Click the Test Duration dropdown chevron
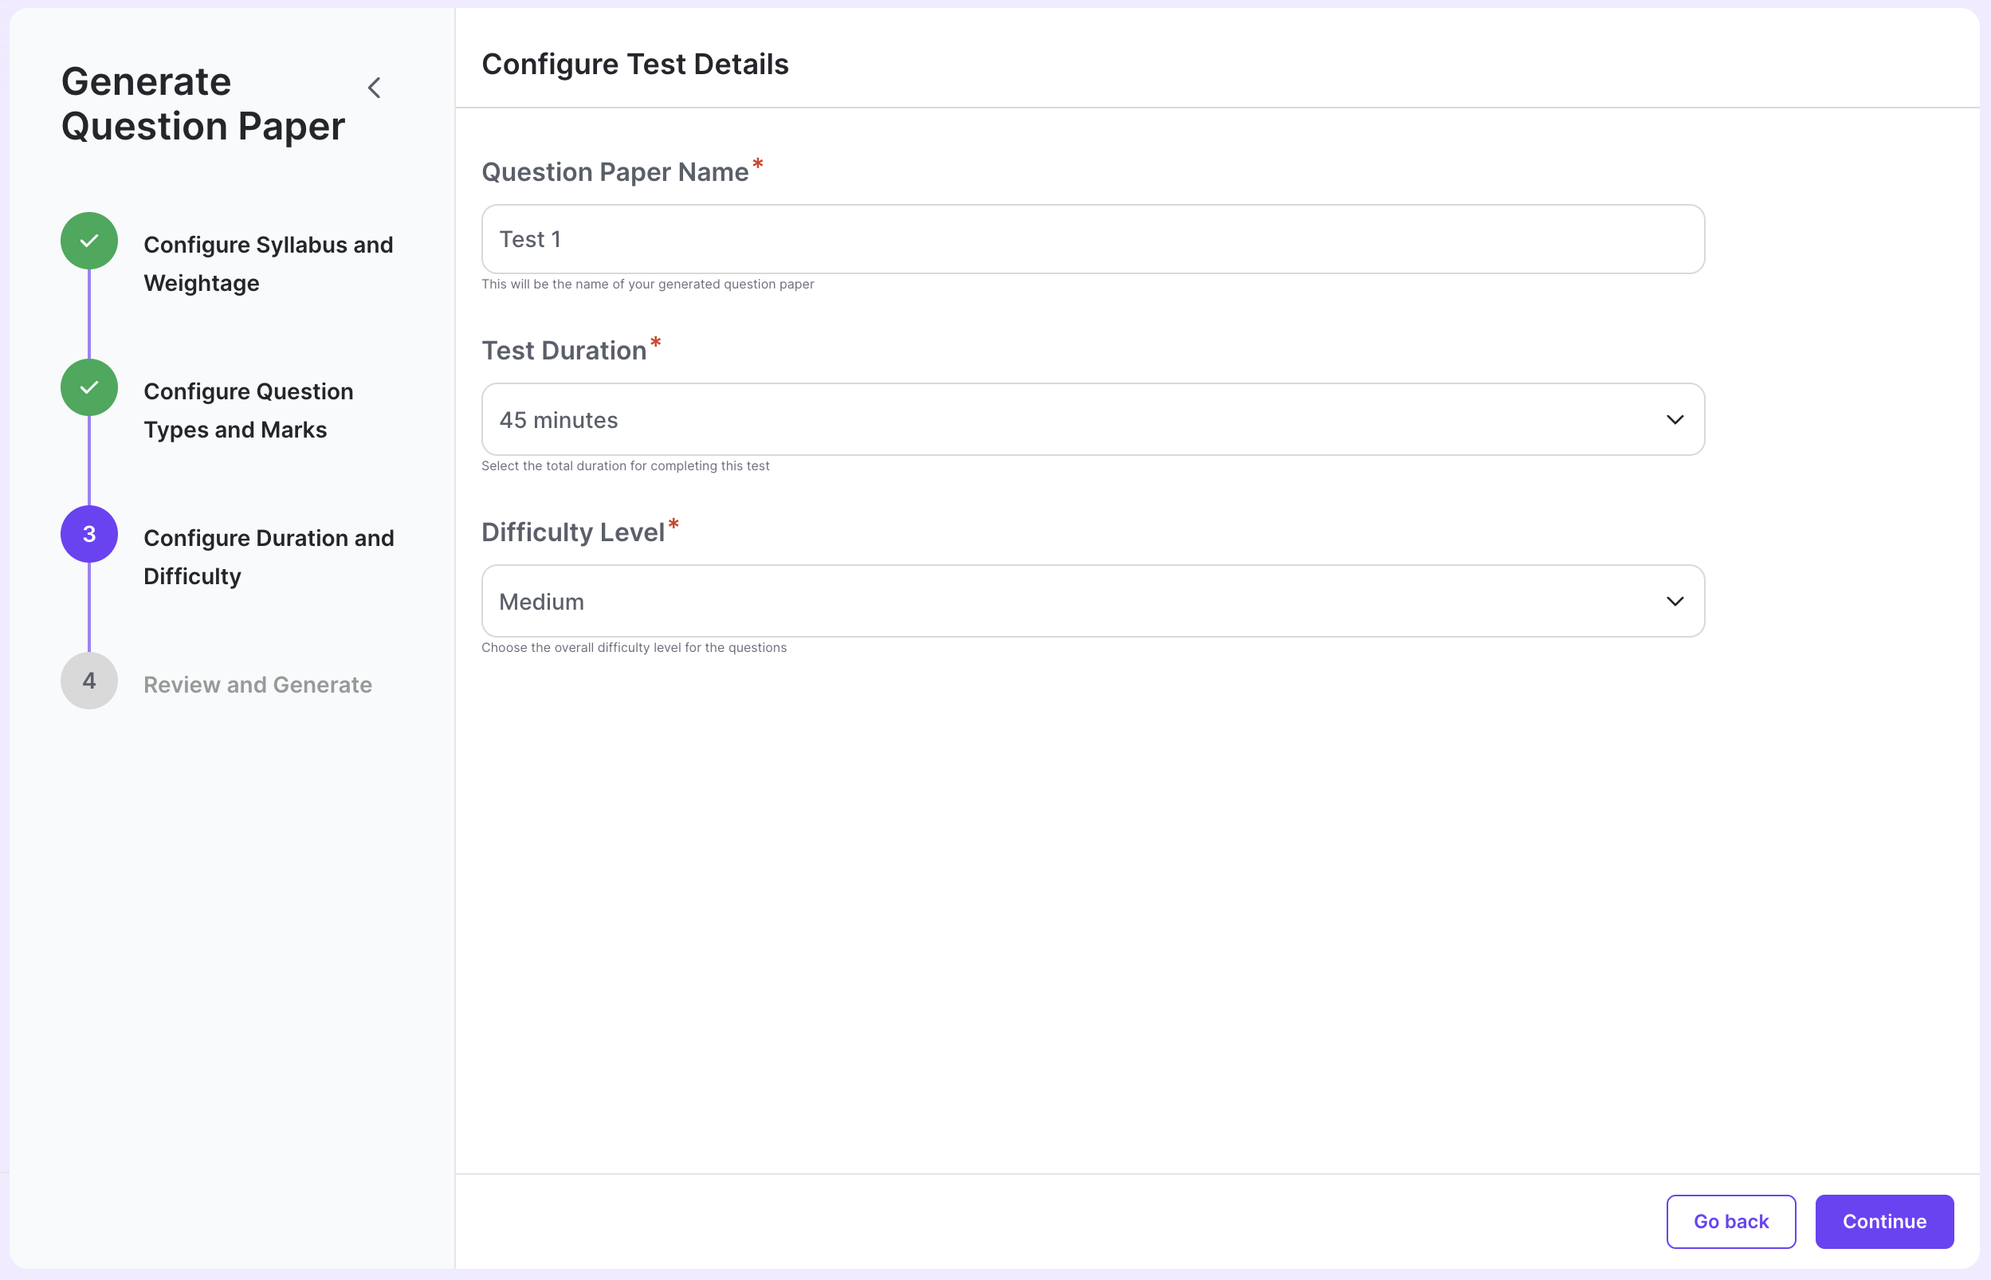1991x1280 pixels. coord(1675,420)
